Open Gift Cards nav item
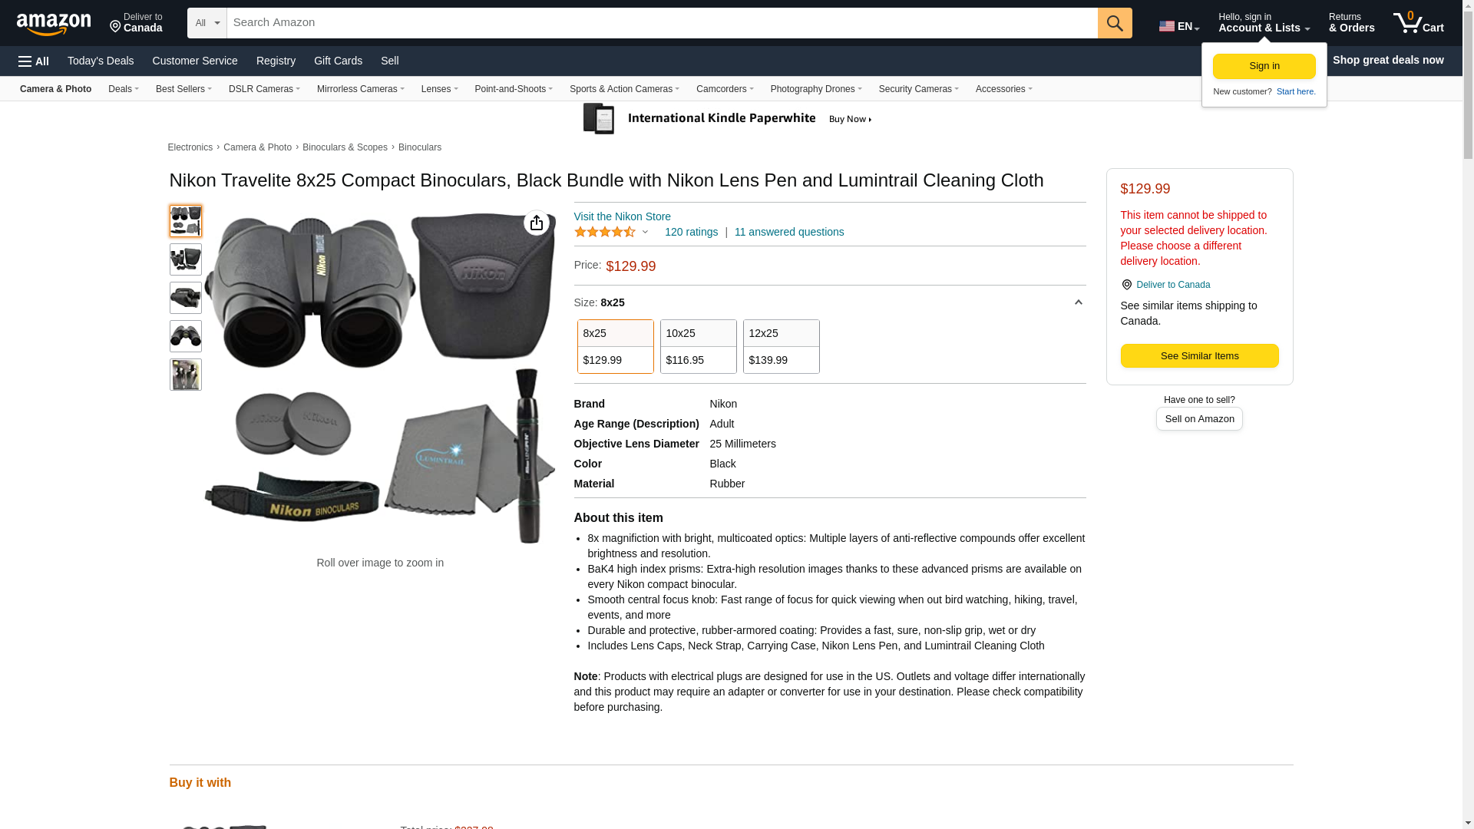The height and width of the screenshot is (829, 1474). pos(338,61)
